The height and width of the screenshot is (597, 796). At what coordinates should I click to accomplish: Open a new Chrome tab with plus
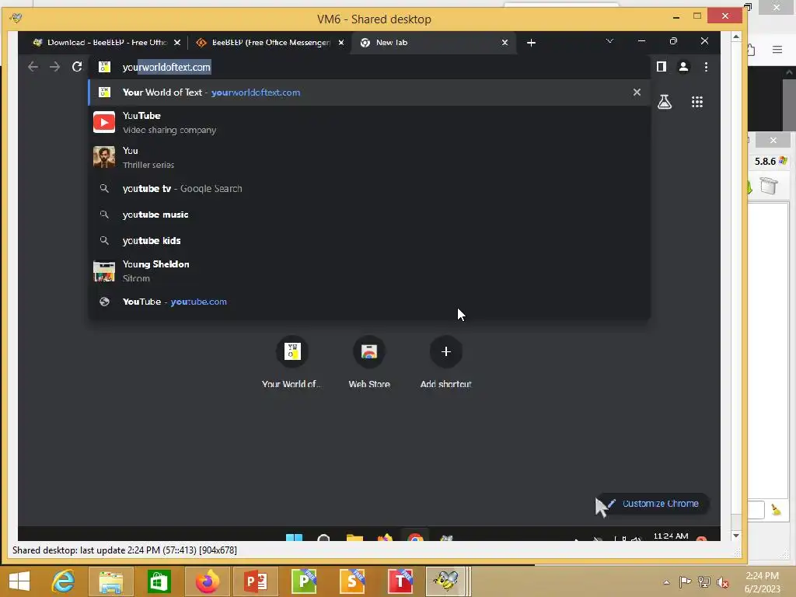[x=531, y=43]
